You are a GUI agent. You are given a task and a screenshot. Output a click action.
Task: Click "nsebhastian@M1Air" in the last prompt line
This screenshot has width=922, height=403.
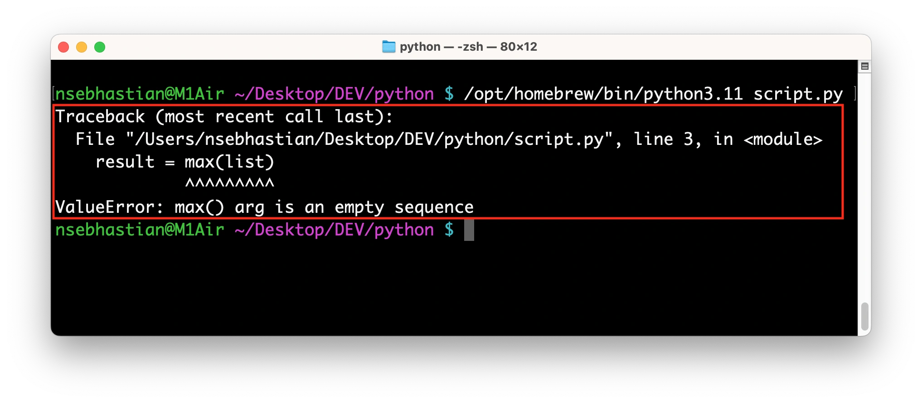pyautogui.click(x=140, y=230)
